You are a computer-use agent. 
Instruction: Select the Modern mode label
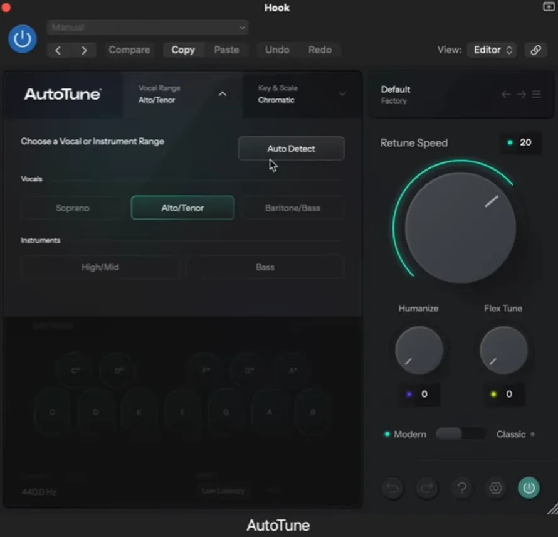[409, 435]
